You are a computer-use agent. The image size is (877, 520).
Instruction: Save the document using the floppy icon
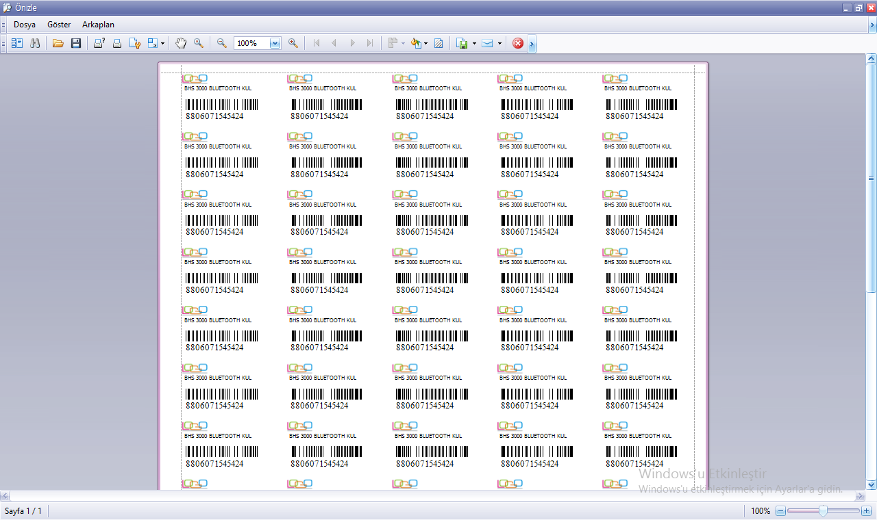[x=76, y=43]
